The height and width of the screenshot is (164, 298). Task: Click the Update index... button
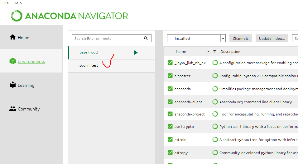click(272, 38)
